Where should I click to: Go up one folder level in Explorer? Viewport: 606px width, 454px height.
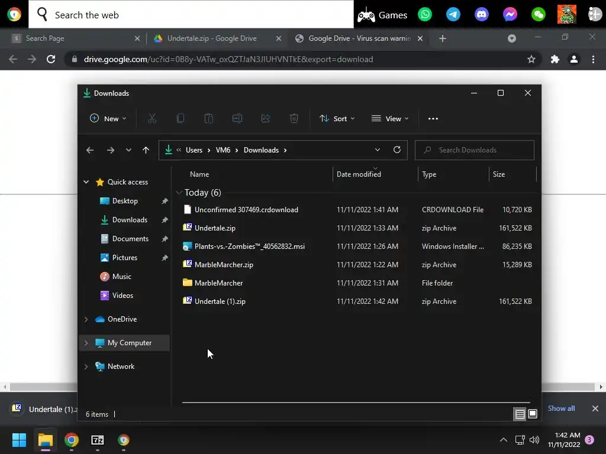point(146,150)
